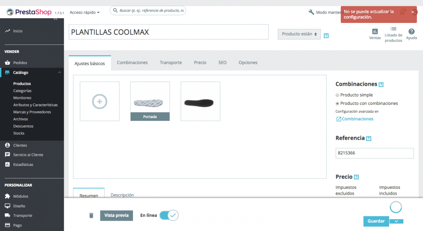
Task: Click the Pedidos basket icon
Action: click(x=7, y=62)
